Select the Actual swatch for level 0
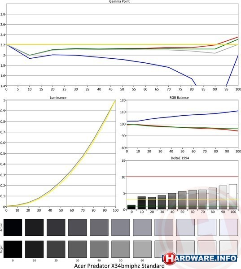This screenshot has height=269, width=241. coord(13,227)
